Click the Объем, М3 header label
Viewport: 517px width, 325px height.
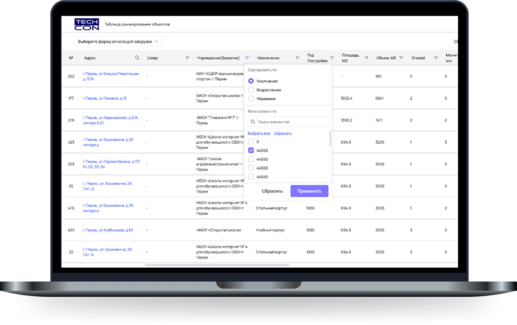[386, 58]
